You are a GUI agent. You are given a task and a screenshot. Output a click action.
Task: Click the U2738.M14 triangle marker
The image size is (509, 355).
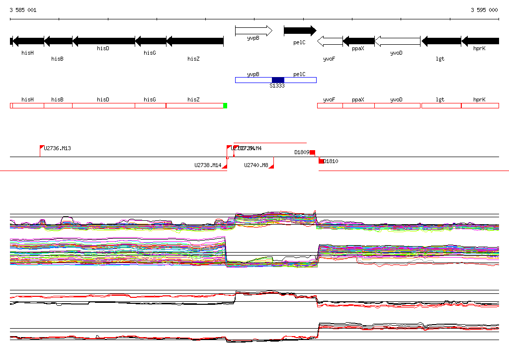pyautogui.click(x=225, y=166)
